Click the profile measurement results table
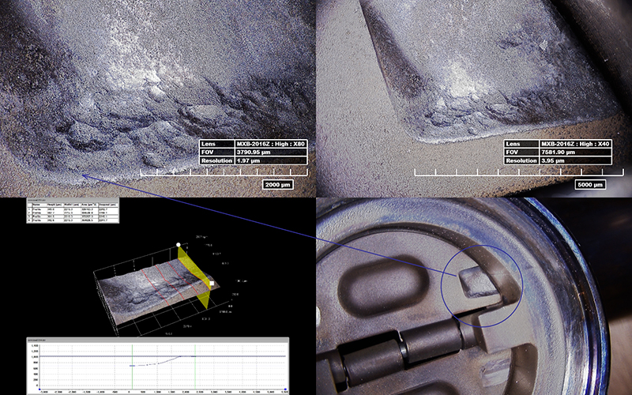Image resolution: width=632 pixels, height=395 pixels. click(73, 211)
